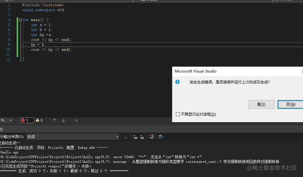Collapse the main function code block
The width and height of the screenshot is (303, 177).
pos(20,20)
